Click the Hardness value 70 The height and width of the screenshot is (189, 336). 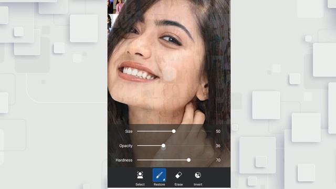point(218,160)
